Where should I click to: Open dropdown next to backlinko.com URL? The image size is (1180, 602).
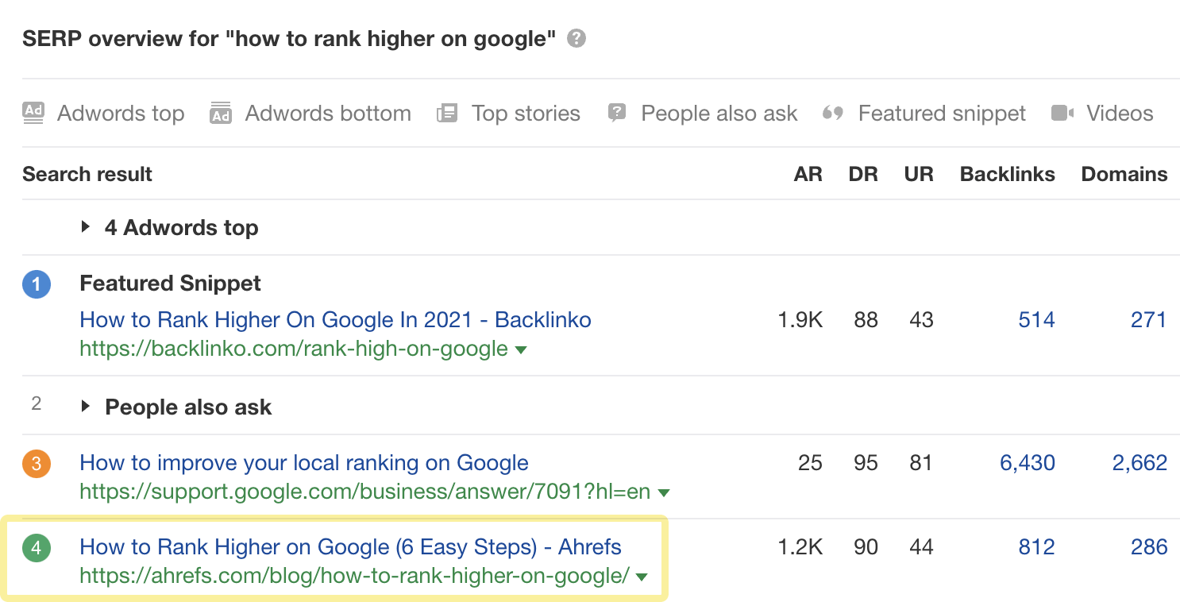pos(521,349)
